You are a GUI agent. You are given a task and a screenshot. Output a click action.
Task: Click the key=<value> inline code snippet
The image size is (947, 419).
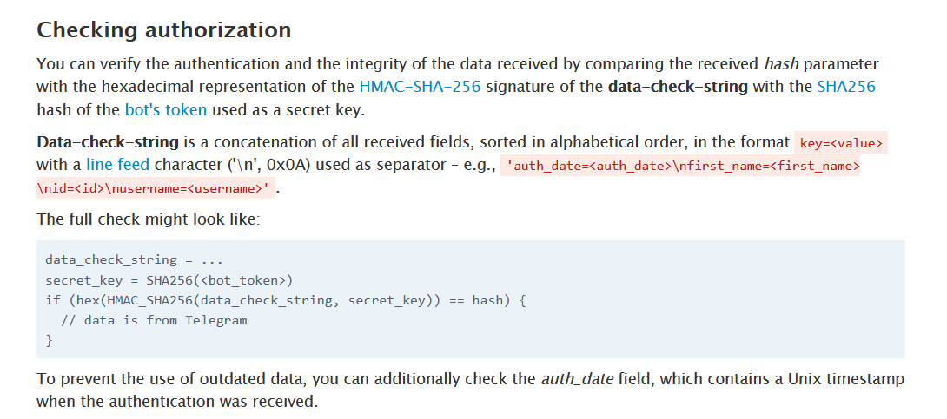point(841,143)
